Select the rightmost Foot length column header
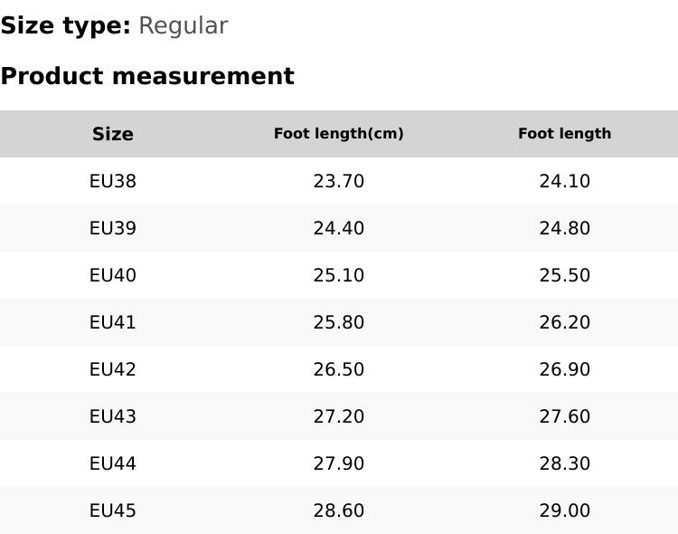The image size is (678, 534). (565, 134)
